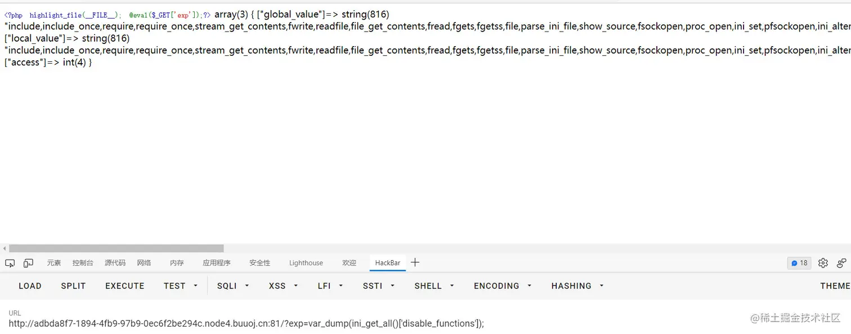
Task: Switch to the 元素 tab
Action: (54, 263)
